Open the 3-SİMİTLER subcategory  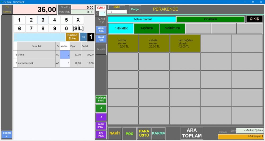pos(173,28)
